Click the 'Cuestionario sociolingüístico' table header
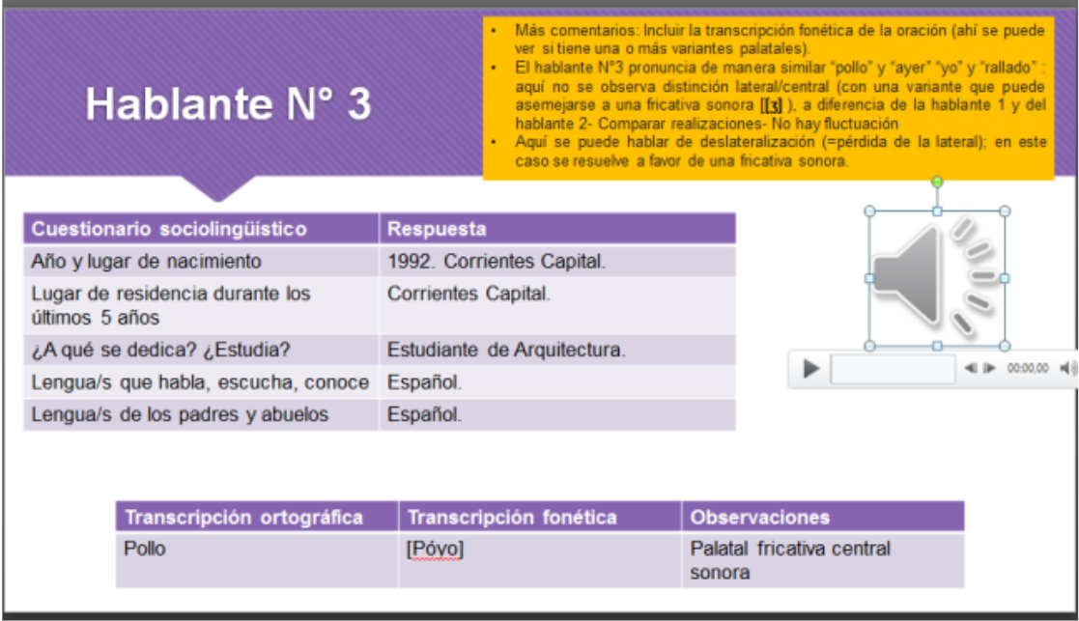Screen dimensions: 1079x621 coord(170,229)
